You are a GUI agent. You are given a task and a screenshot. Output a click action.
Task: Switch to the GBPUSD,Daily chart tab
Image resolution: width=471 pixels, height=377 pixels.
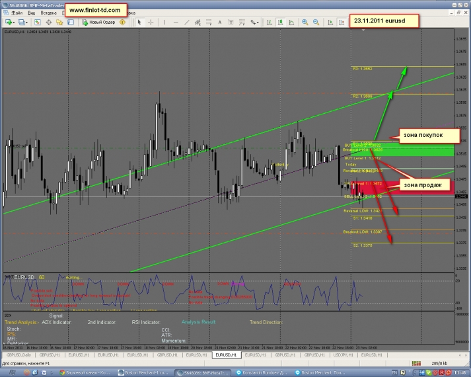click(x=18, y=355)
